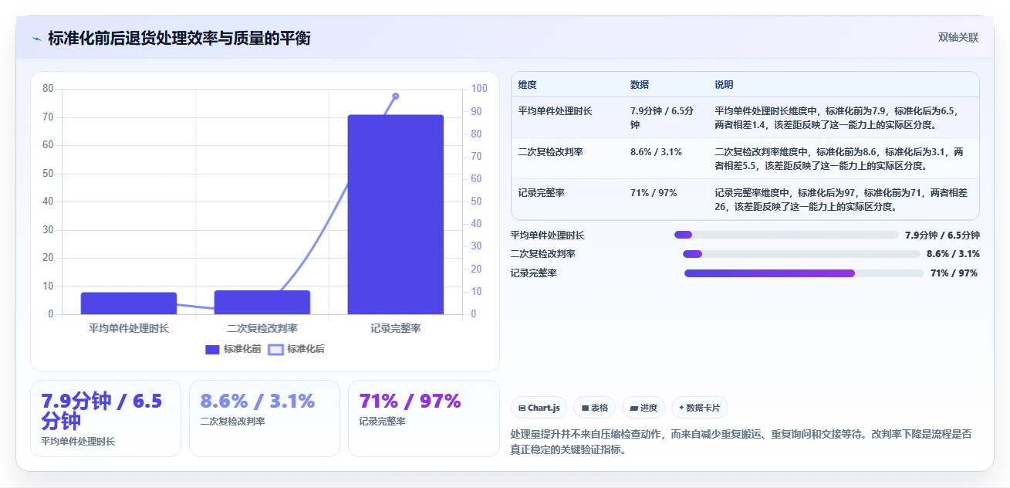This screenshot has width=1010, height=488.
Task: Select the 数据卡片 tag chip
Action: tap(699, 408)
